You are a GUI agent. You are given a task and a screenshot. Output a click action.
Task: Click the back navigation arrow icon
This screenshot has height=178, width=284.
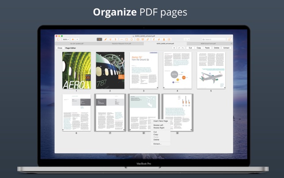[x=73, y=39]
